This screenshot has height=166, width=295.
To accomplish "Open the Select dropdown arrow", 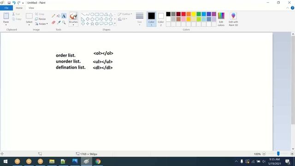I will pyautogui.click(x=29, y=25).
